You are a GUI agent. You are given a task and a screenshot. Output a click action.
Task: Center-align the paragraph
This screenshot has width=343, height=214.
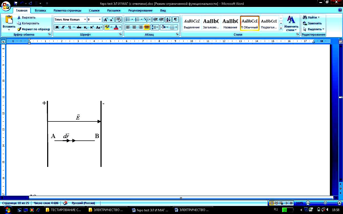click(x=134, y=27)
